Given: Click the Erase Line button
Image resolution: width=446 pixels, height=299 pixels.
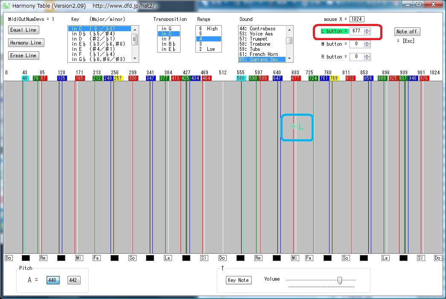Looking at the screenshot, I should pos(23,56).
